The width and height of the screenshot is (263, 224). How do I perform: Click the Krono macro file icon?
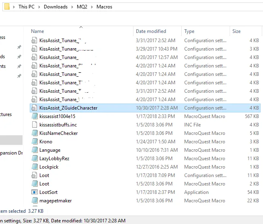pos(35,142)
